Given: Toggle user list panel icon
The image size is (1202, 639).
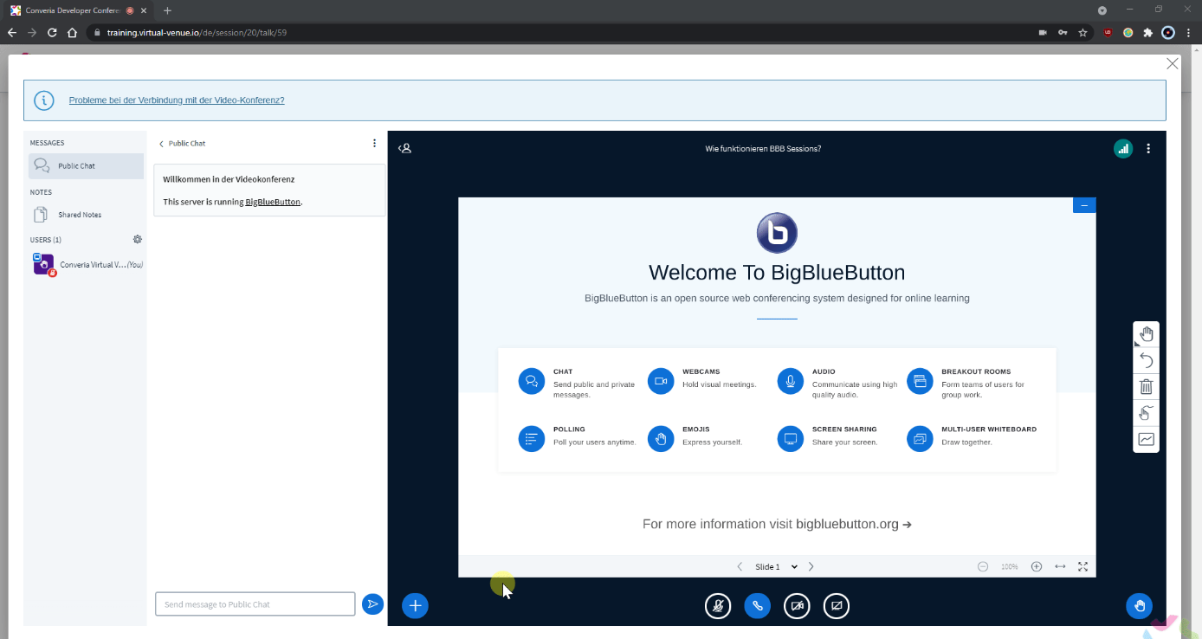Looking at the screenshot, I should pyautogui.click(x=404, y=148).
